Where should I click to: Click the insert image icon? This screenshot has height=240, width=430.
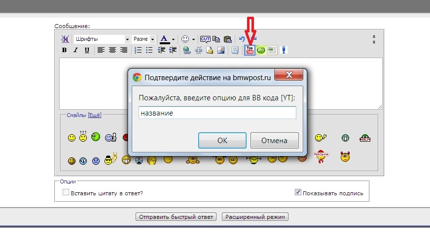click(221, 50)
